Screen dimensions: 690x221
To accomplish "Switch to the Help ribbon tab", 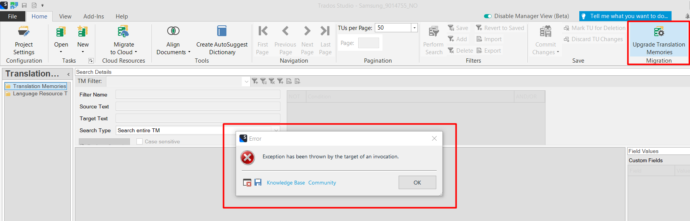I will (x=121, y=16).
